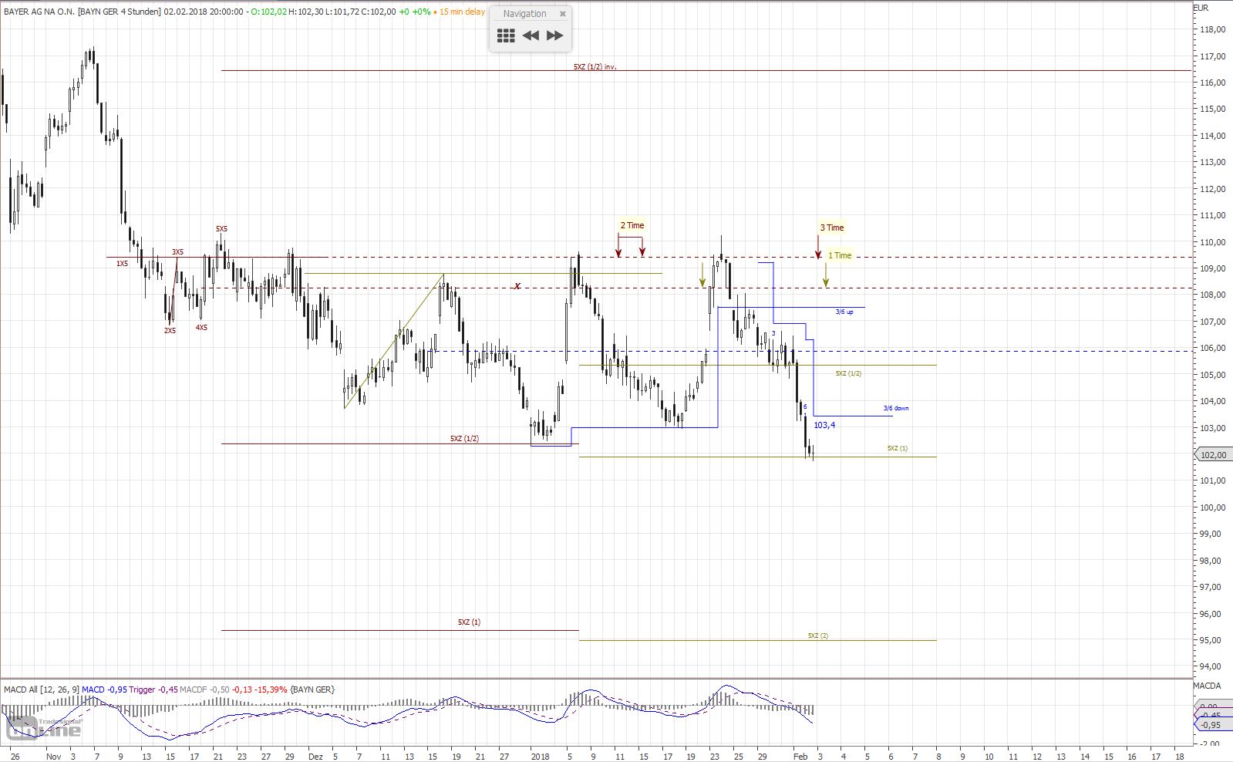Click the 'MACDF -0,50' indicator value
Viewport: 1233px width, 762px height.
click(x=204, y=690)
